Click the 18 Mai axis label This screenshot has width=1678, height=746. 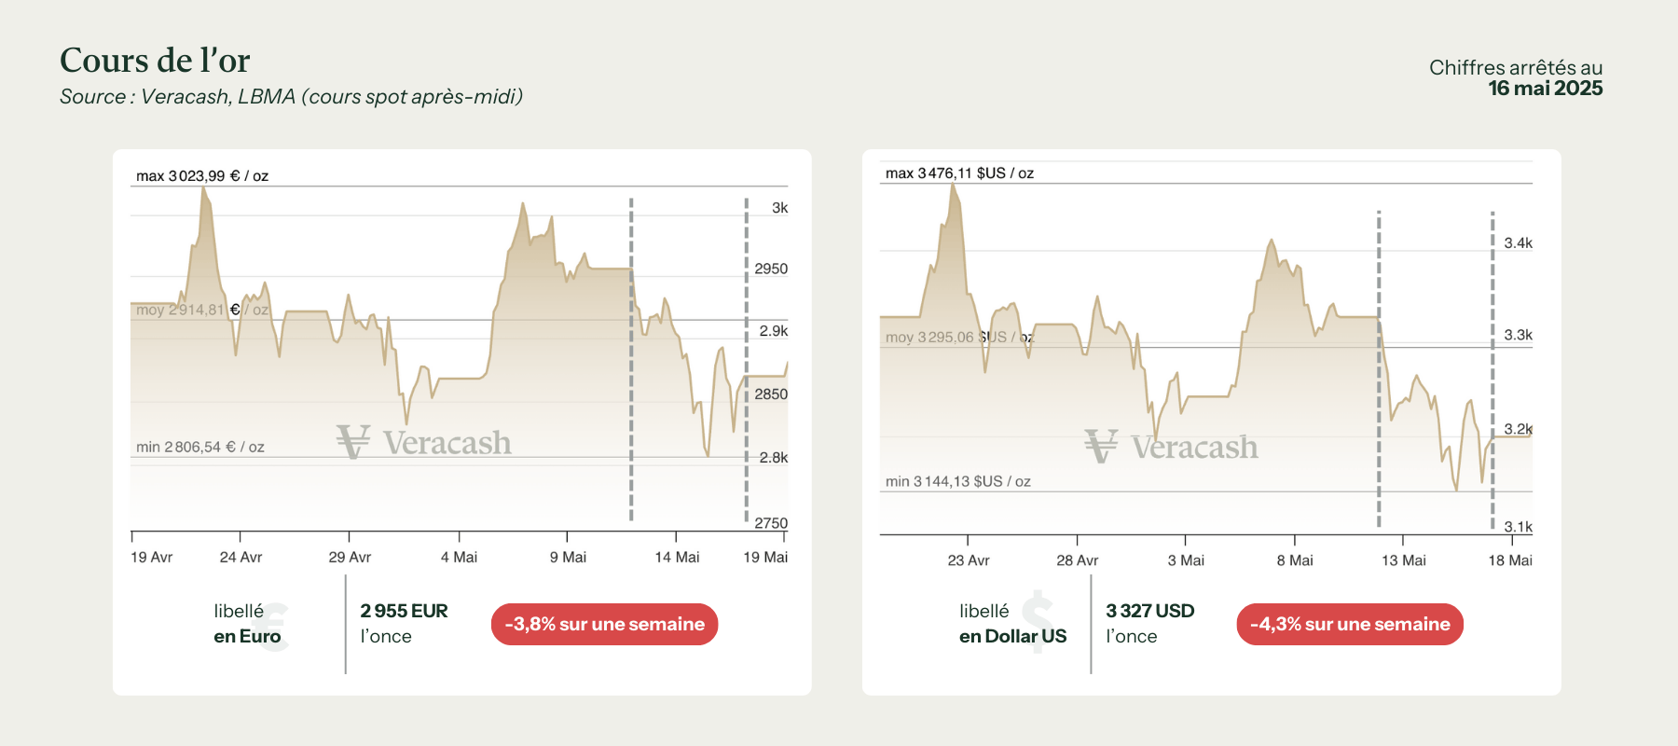1510,560
